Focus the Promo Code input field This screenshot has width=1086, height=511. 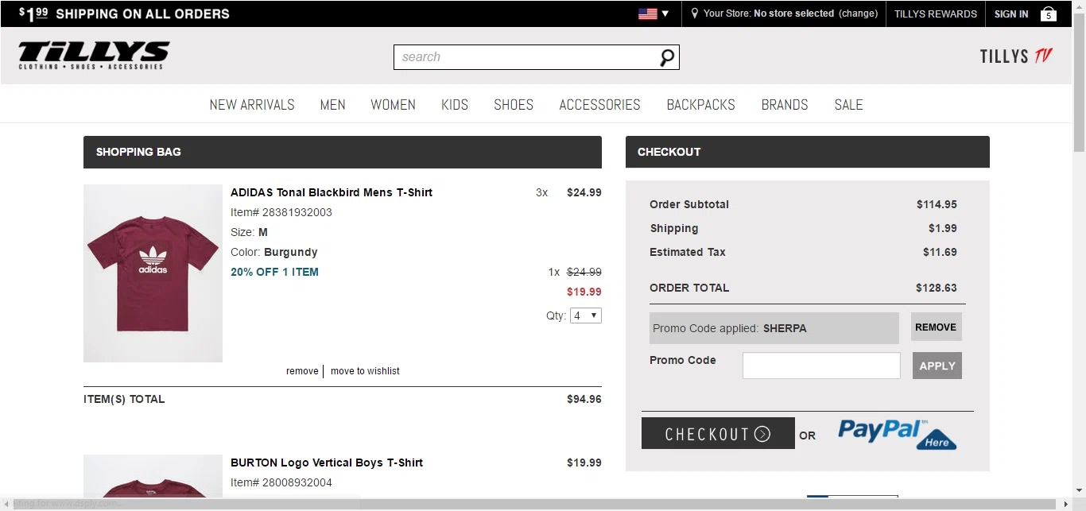(821, 366)
